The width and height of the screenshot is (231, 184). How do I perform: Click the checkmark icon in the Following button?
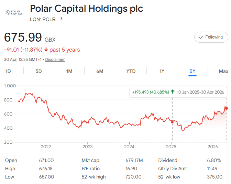point(201,37)
